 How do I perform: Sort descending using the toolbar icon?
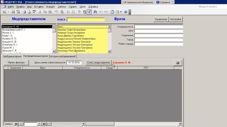(73, 12)
